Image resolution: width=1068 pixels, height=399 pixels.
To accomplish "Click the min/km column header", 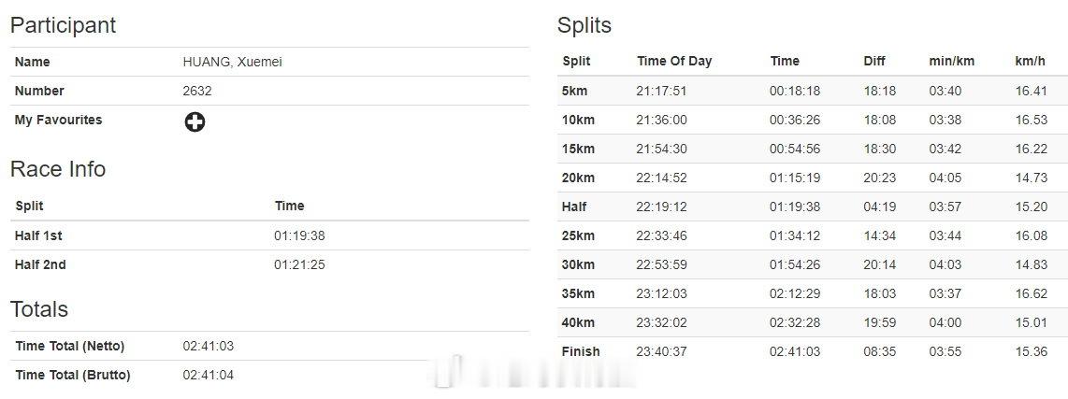I will click(951, 62).
